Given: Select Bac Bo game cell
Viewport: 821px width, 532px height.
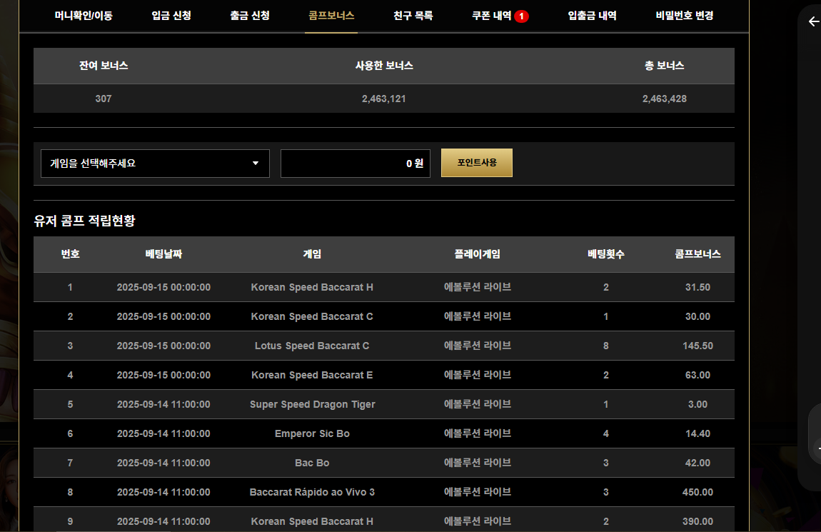Looking at the screenshot, I should [x=312, y=463].
